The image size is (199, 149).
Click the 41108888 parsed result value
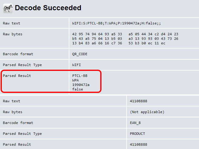coord(138,144)
